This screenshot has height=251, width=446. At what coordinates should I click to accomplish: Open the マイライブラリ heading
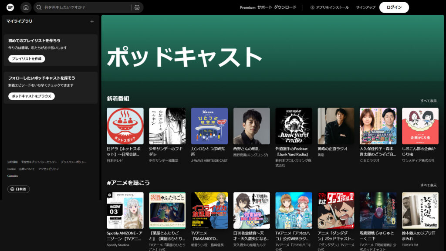point(19,21)
